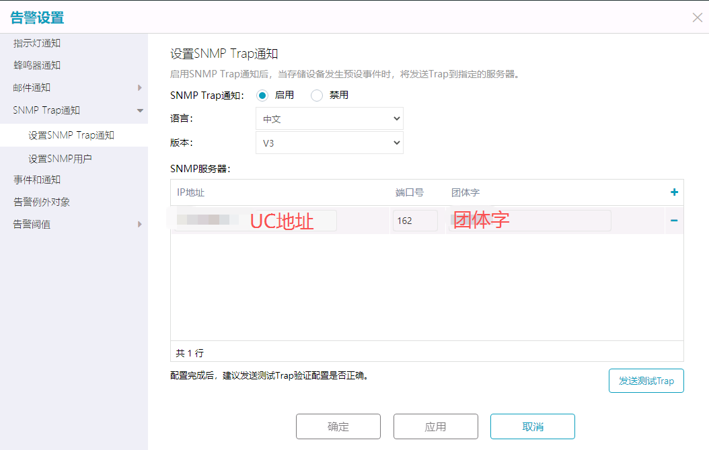Click the 发送测试Trap button
The height and width of the screenshot is (450, 709).
click(x=646, y=381)
